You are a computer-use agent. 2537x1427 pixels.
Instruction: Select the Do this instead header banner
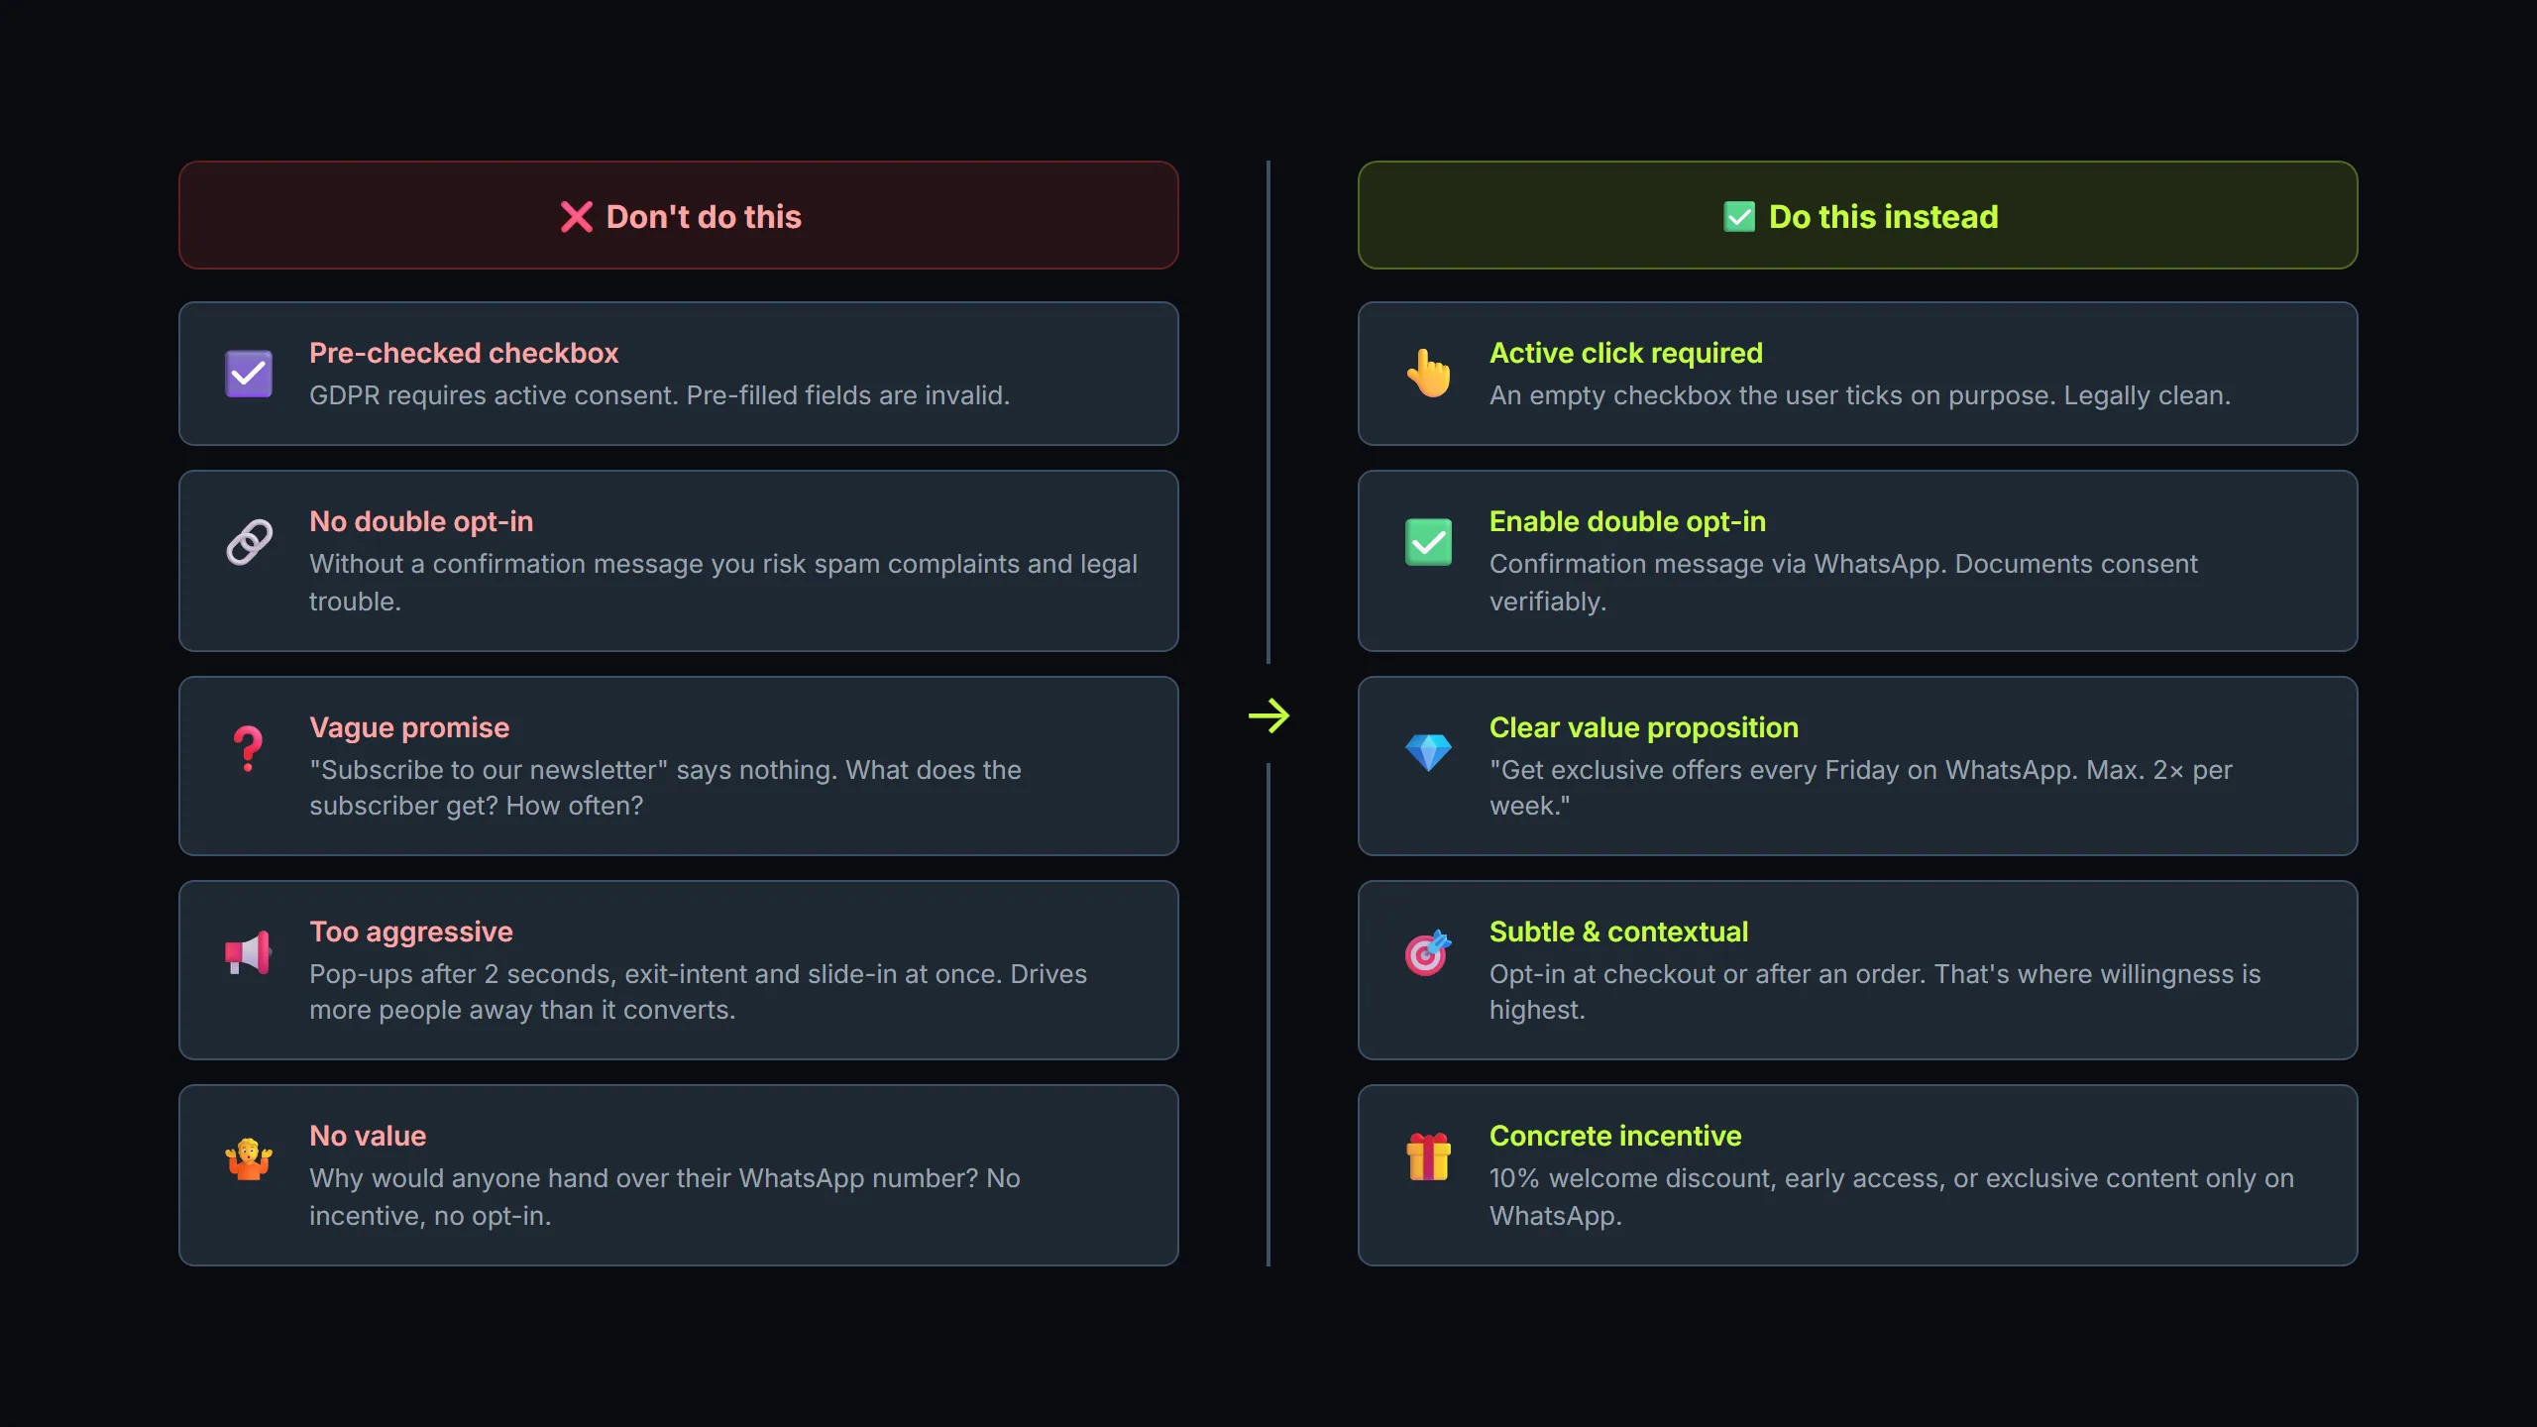[1857, 215]
